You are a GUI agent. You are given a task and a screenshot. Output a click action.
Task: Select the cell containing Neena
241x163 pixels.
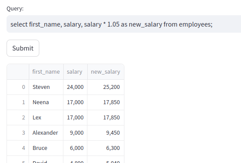pos(46,102)
